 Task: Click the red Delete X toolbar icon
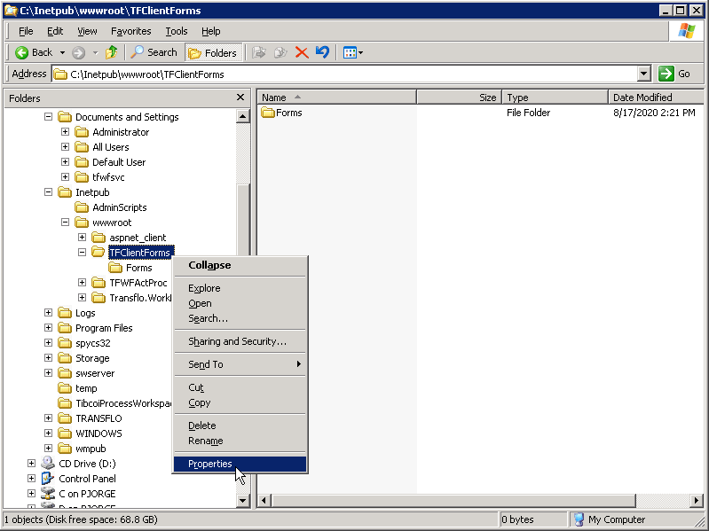coord(302,53)
